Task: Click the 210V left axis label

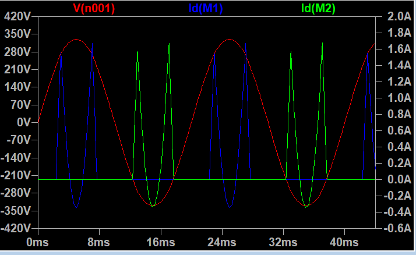Action: [17, 70]
